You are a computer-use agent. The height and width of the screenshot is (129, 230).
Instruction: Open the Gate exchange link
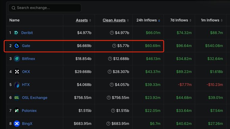click(26, 46)
